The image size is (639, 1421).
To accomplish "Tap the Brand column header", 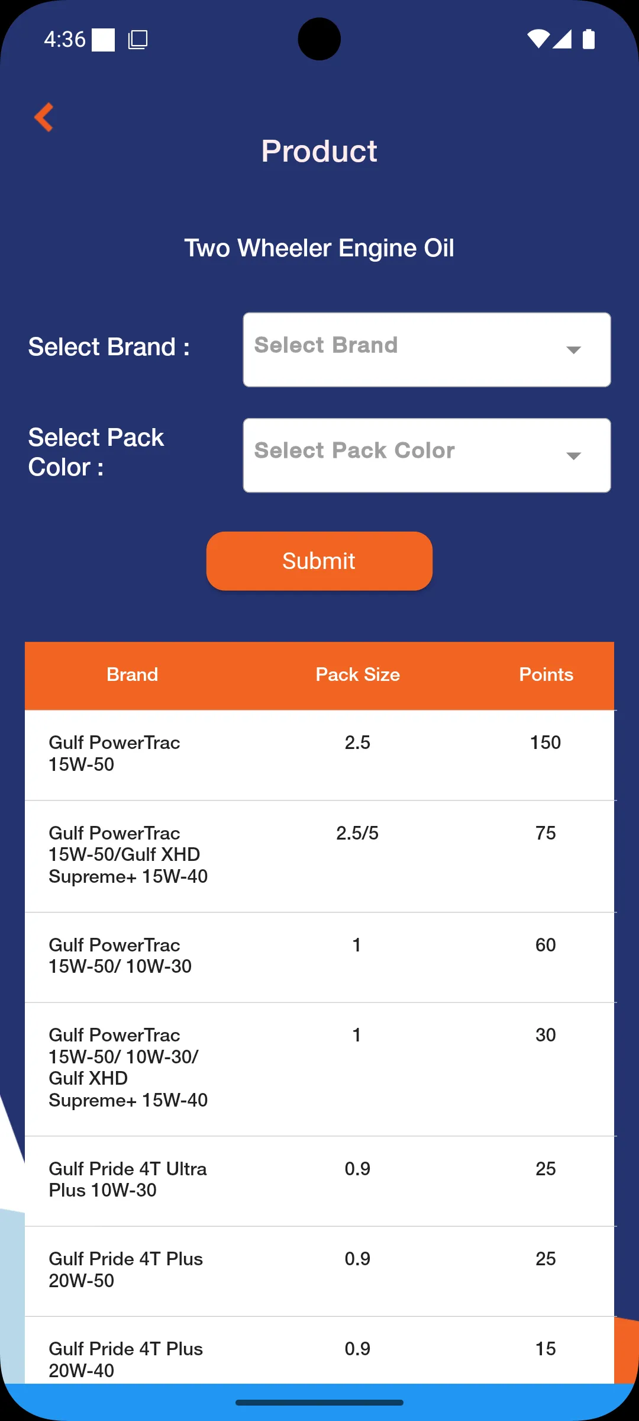I will pyautogui.click(x=132, y=675).
